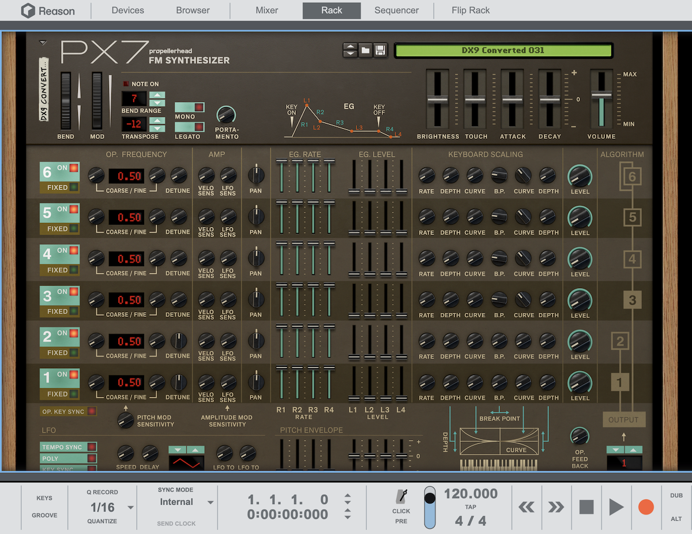
Task: Click the LFO Delay knob
Action: 149,453
